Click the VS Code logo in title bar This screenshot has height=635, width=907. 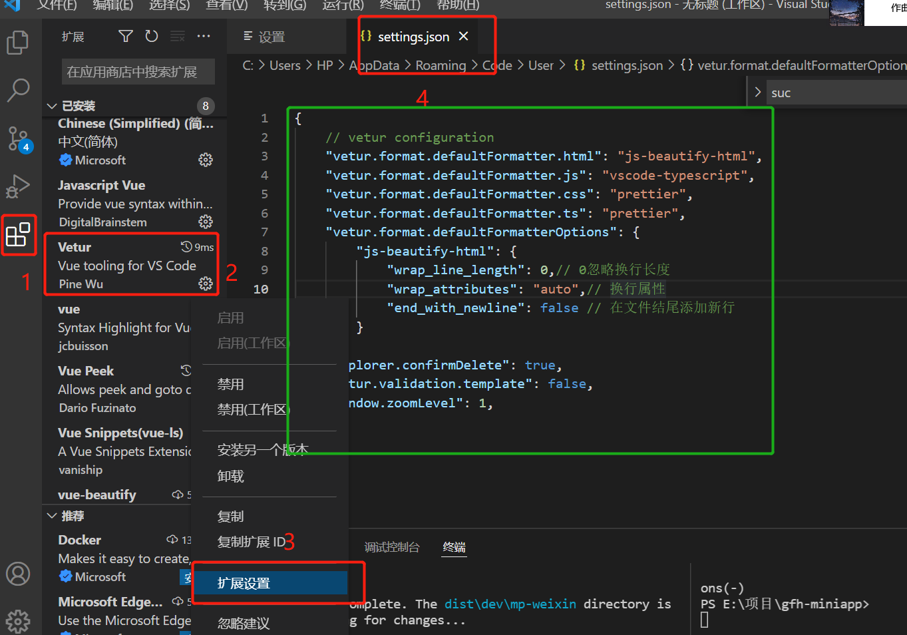[12, 5]
